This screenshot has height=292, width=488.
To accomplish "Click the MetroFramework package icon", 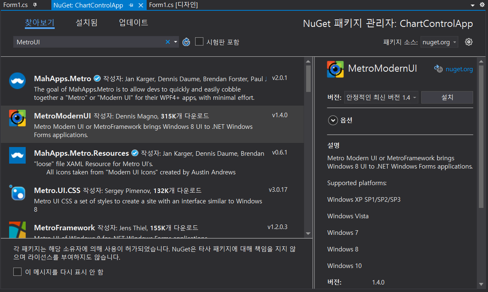I will point(17,230).
